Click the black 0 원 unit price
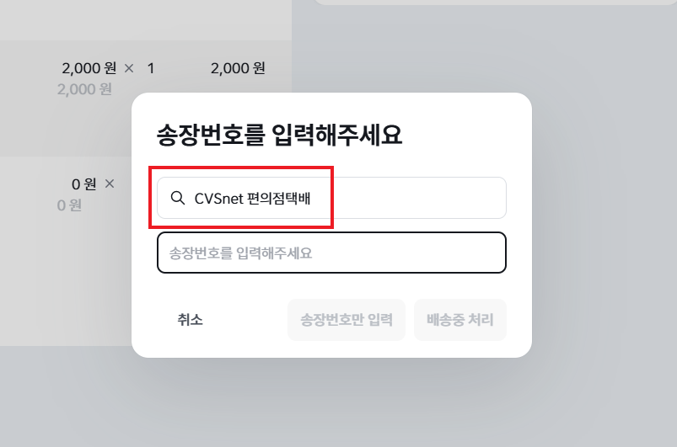The image size is (677, 447). 83,184
